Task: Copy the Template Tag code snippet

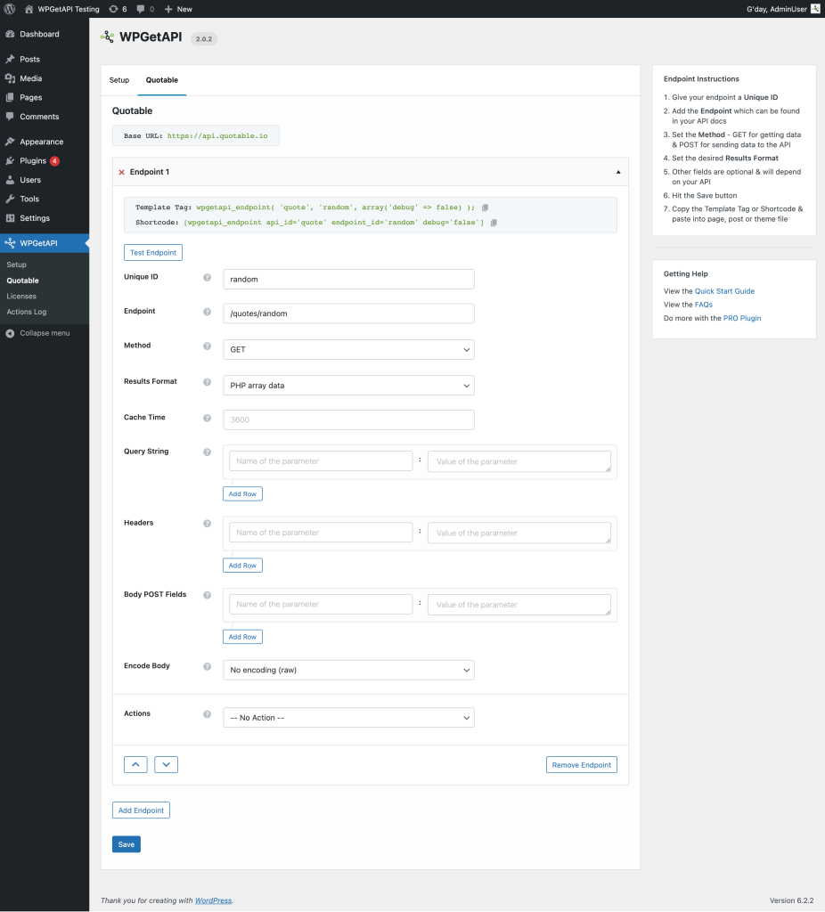Action: click(x=483, y=206)
